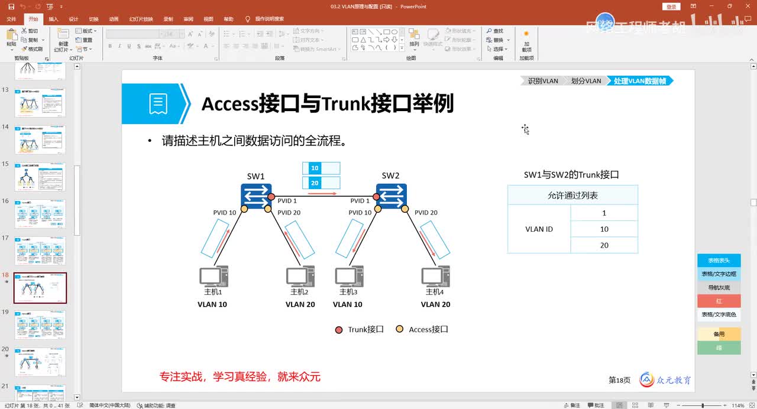Click the 登录 sign-in button
The image size is (757, 409).
[x=671, y=7]
